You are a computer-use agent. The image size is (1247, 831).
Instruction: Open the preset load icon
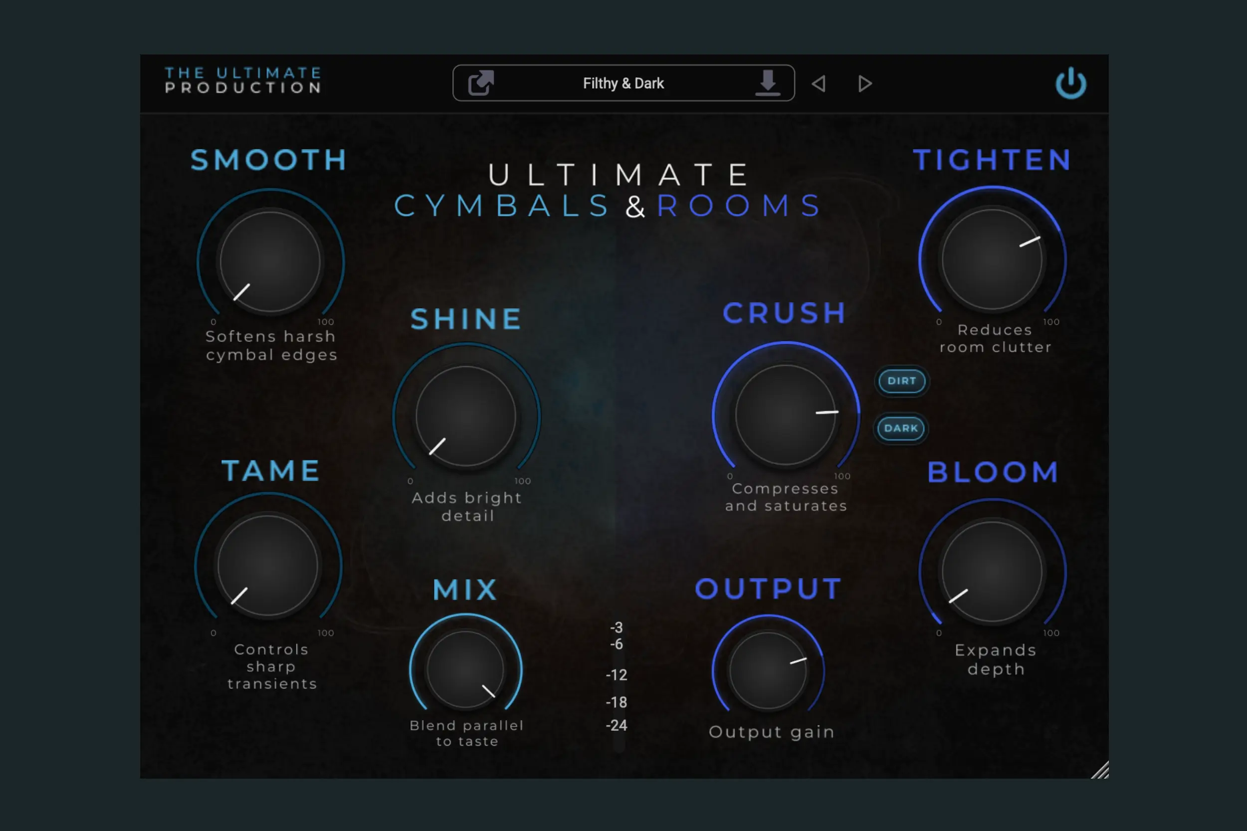(481, 83)
